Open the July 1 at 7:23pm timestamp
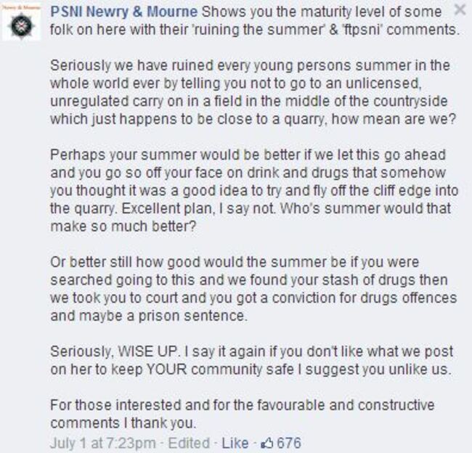Viewport: 472px width, 453px height. click(x=103, y=443)
